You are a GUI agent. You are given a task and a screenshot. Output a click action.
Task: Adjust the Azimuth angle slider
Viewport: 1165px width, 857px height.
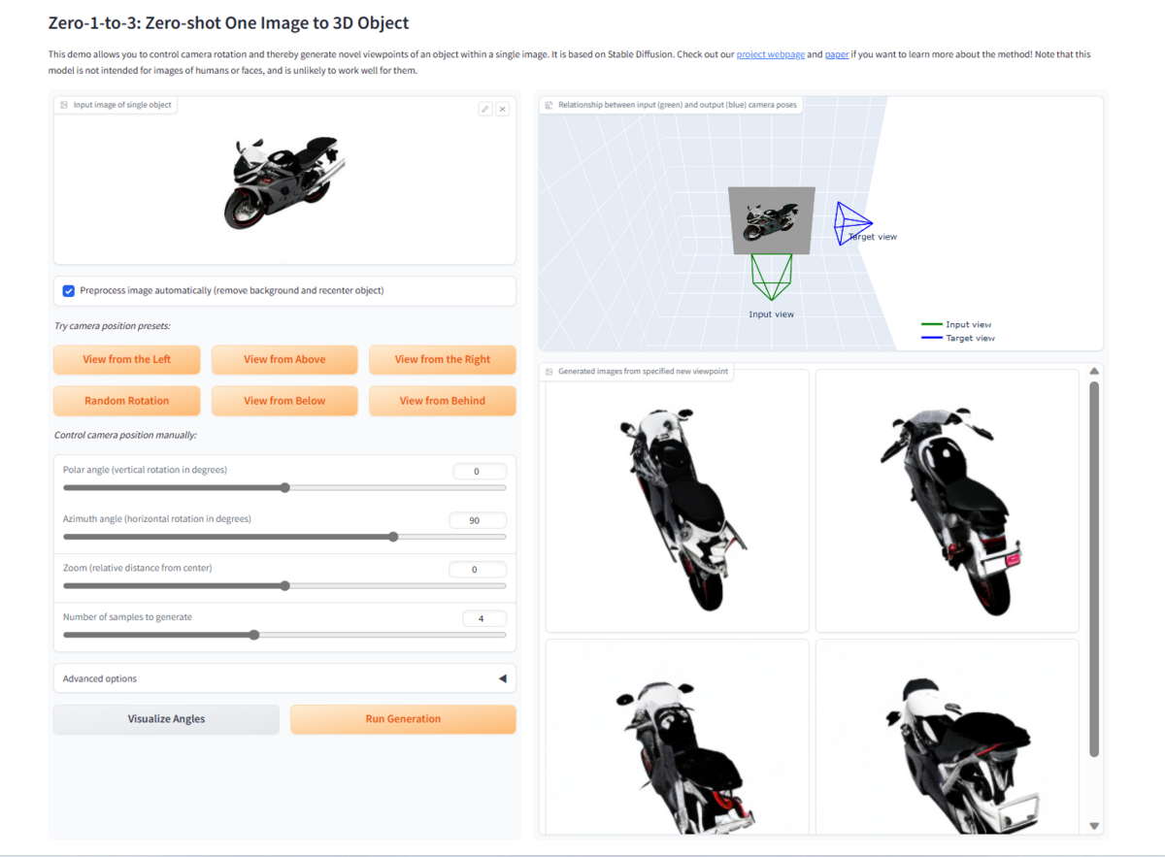pos(392,536)
